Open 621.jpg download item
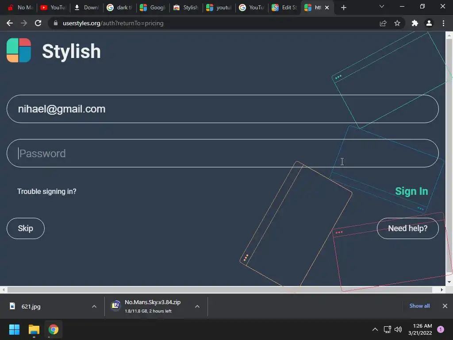This screenshot has height=340, width=453. pyautogui.click(x=31, y=306)
